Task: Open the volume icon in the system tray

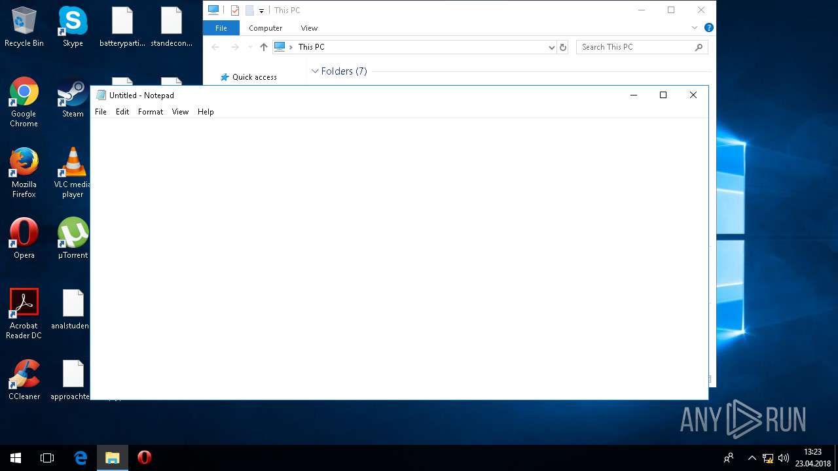Action: click(784, 458)
